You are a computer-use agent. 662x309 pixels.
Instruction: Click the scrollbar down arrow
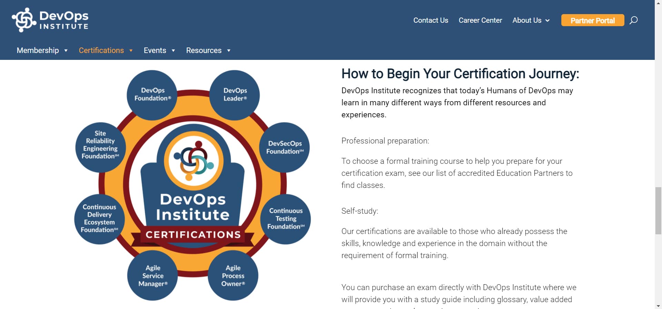pyautogui.click(x=658, y=306)
